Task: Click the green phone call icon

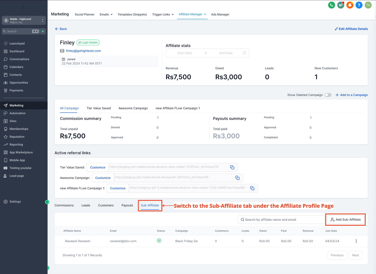Action: coord(331,5)
